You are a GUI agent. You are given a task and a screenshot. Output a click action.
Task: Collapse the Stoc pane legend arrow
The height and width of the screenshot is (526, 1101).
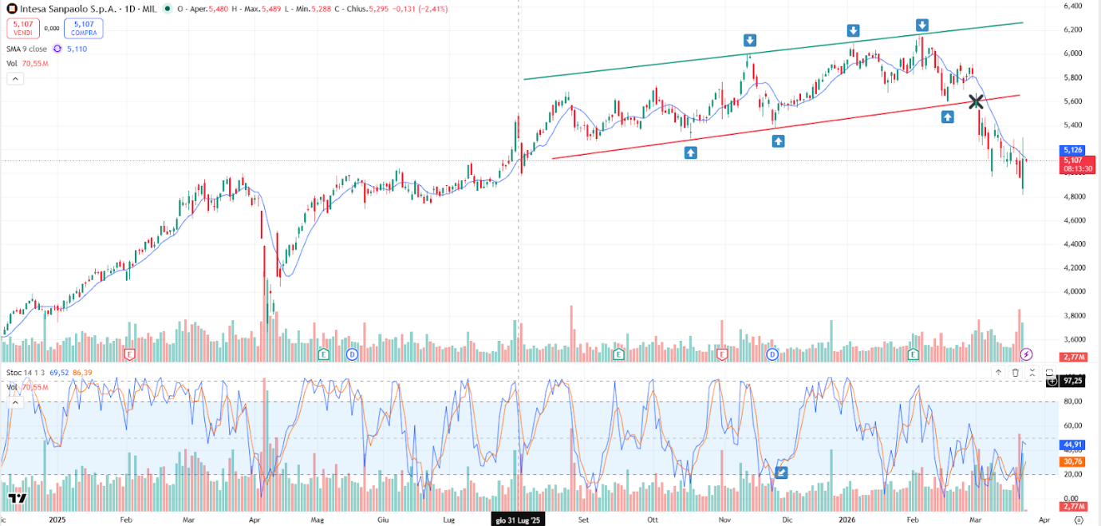14,404
